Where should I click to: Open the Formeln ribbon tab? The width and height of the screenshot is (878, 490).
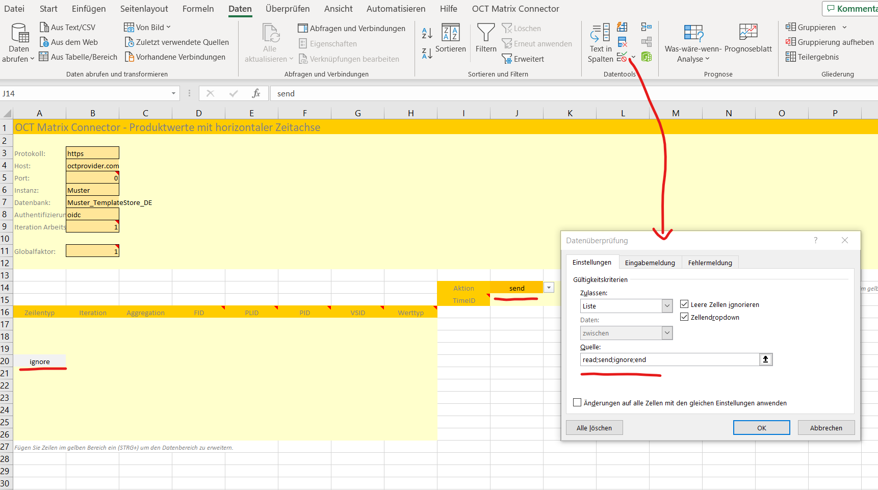click(198, 9)
